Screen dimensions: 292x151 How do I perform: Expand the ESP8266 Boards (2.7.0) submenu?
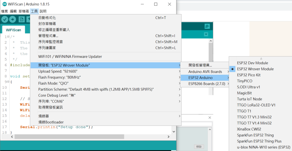[x=207, y=84]
